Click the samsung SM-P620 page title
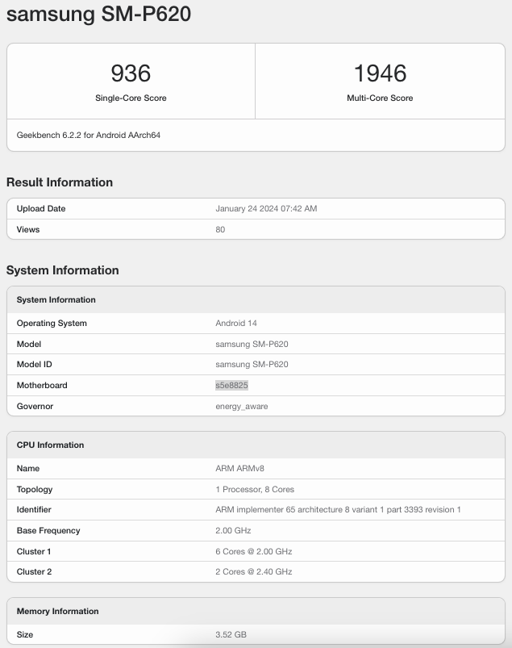512x648 pixels. 98,15
